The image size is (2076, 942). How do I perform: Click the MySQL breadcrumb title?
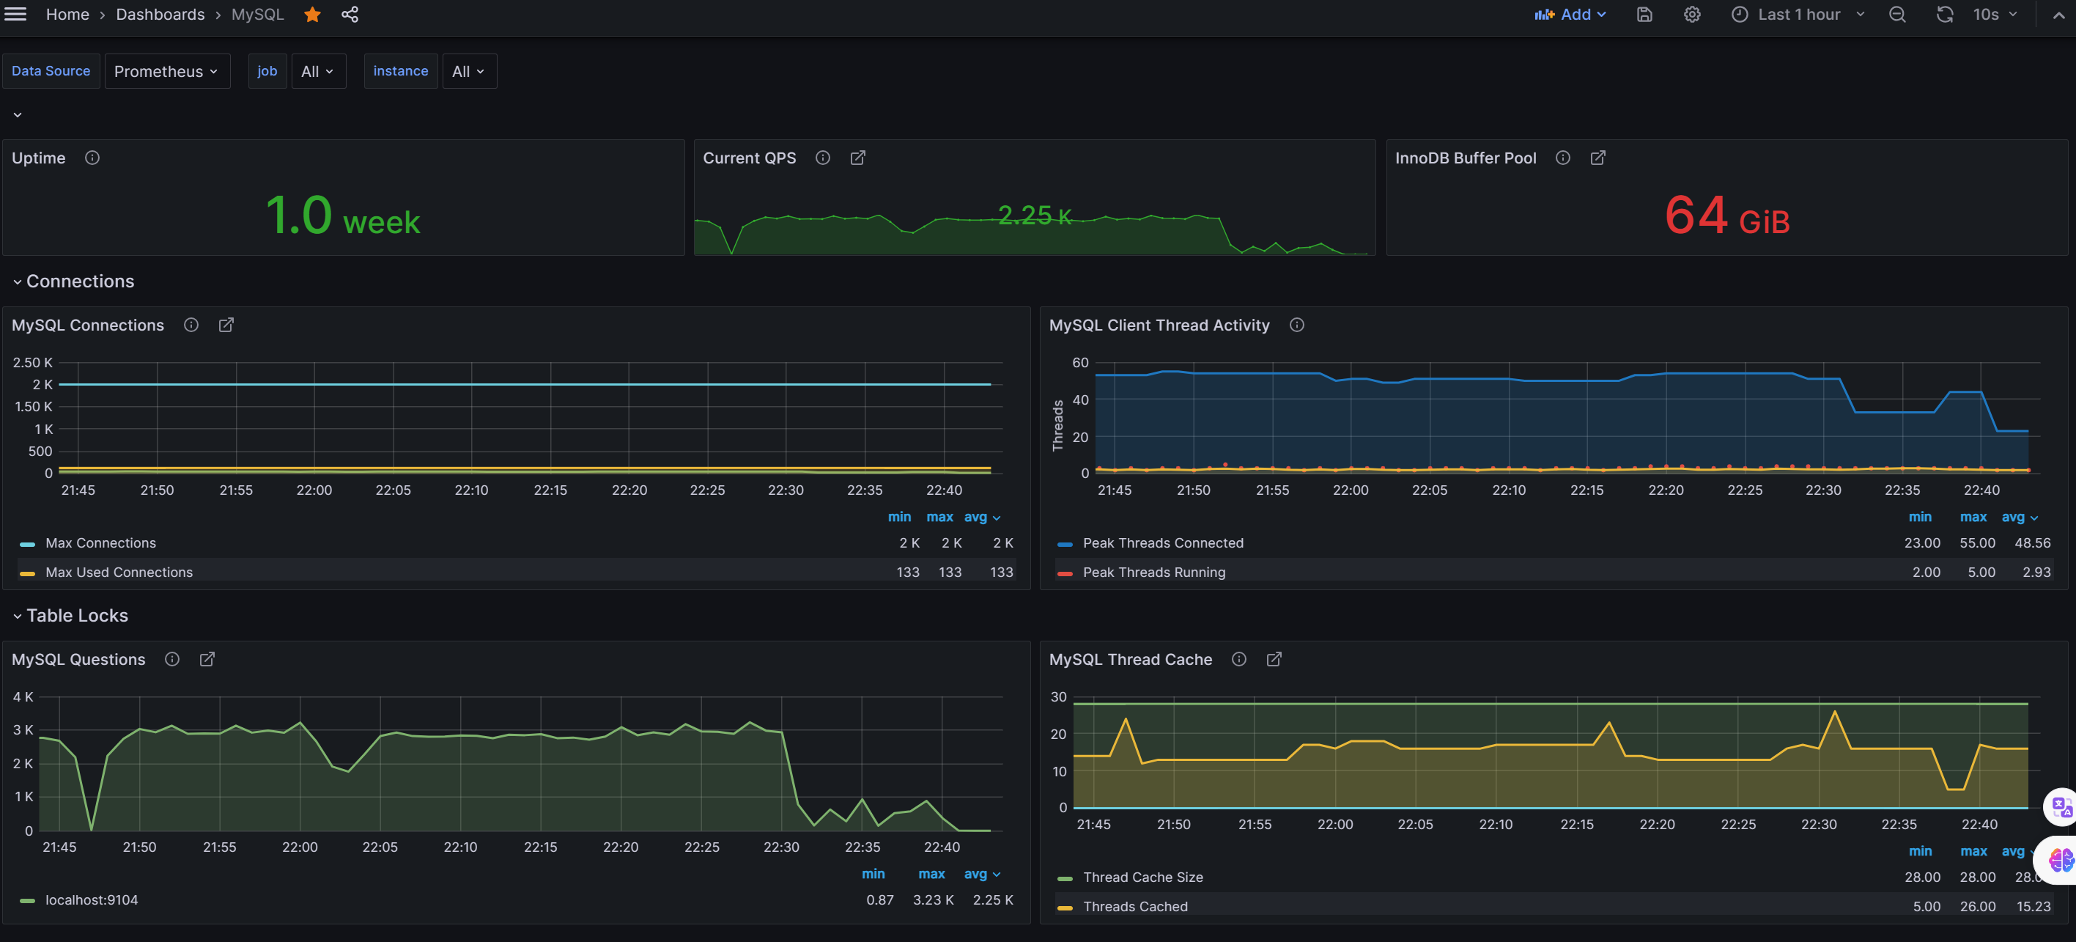pyautogui.click(x=258, y=15)
